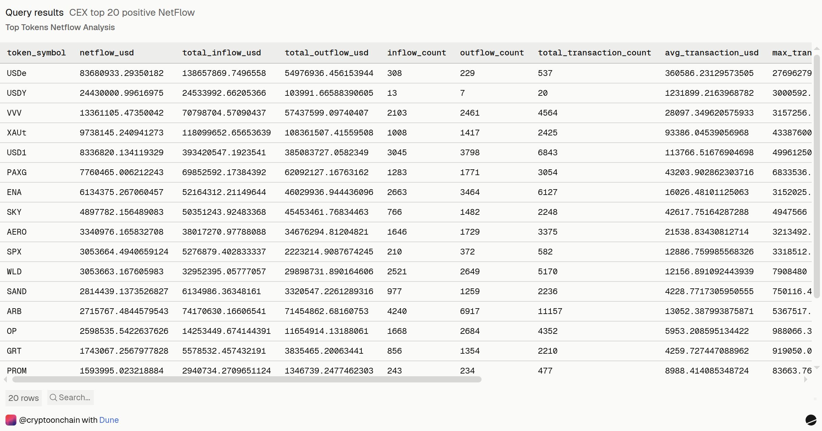Sort by the token_symbol column header
This screenshot has height=431, width=822.
(36, 53)
